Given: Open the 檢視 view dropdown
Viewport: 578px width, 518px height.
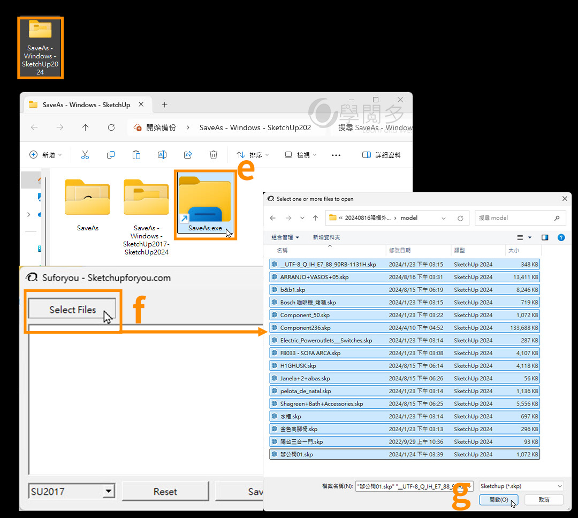Looking at the screenshot, I should 301,155.
